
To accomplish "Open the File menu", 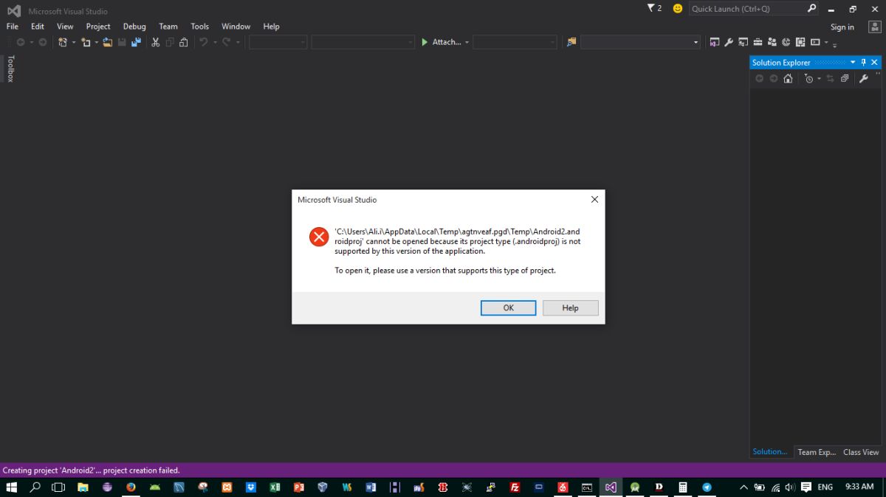I will click(12, 27).
